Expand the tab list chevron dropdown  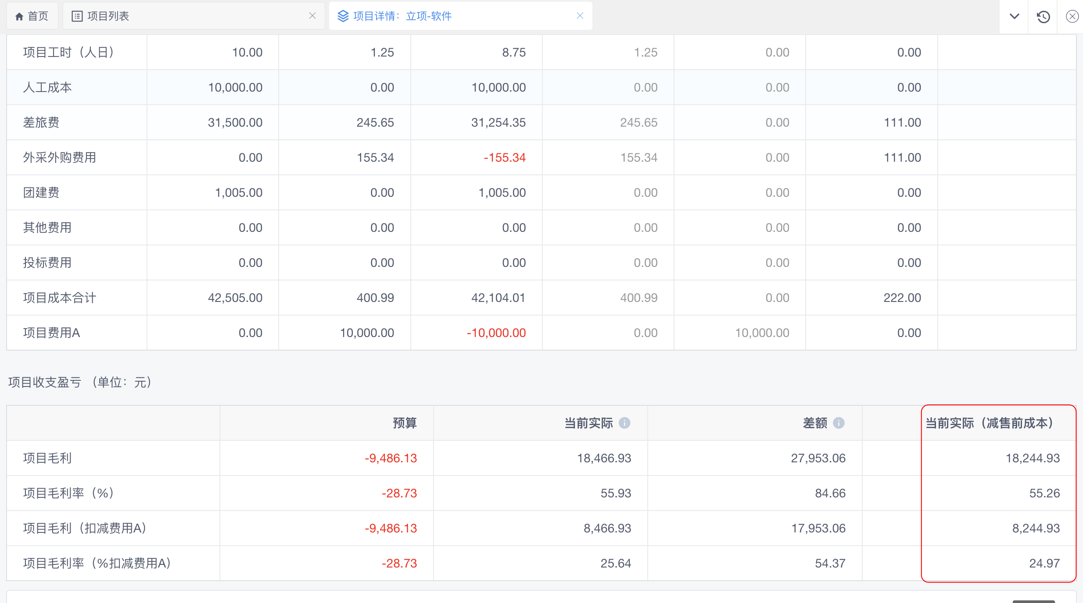pos(1014,17)
